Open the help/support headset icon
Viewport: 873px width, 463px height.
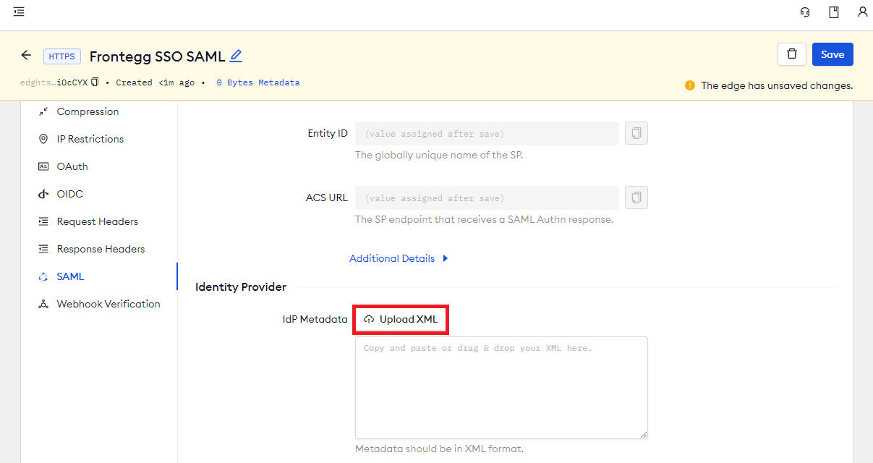point(804,12)
